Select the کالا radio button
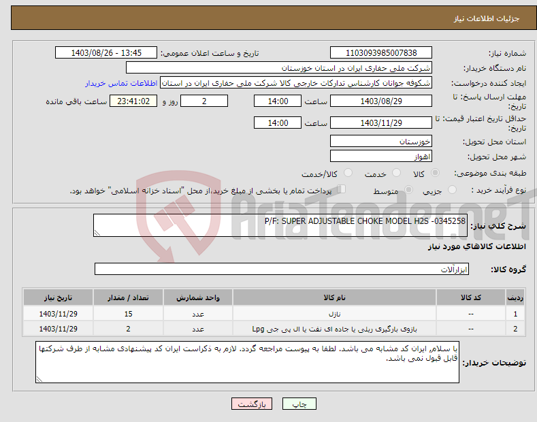Viewport: 537px width, 422px height. (435, 173)
